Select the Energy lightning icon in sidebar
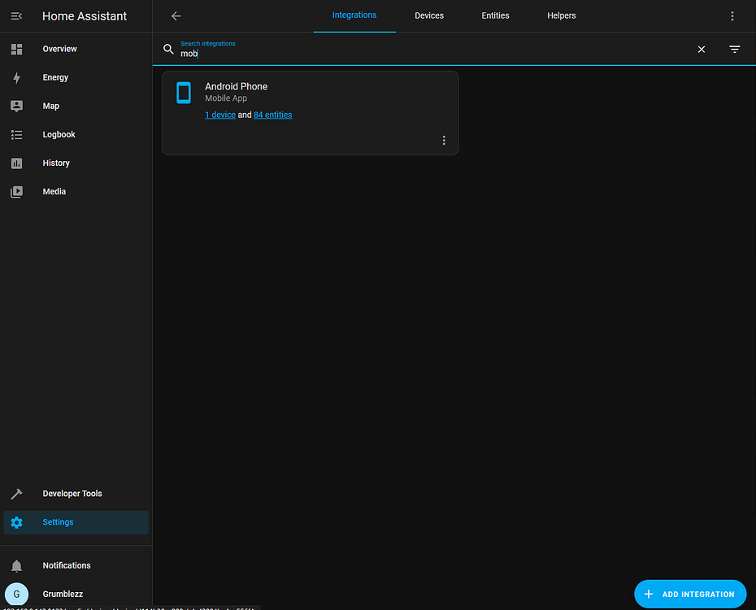 coord(16,77)
